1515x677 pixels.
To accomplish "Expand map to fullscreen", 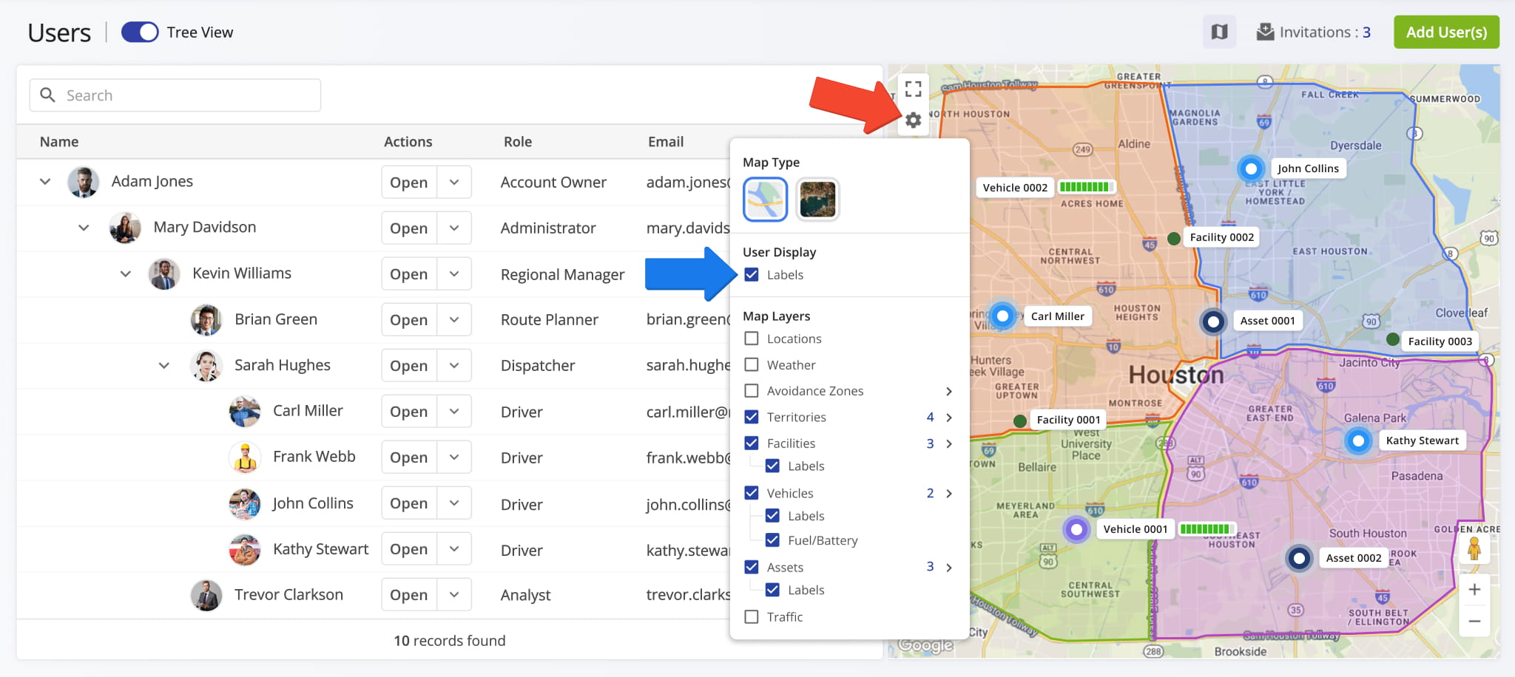I will click(x=914, y=89).
